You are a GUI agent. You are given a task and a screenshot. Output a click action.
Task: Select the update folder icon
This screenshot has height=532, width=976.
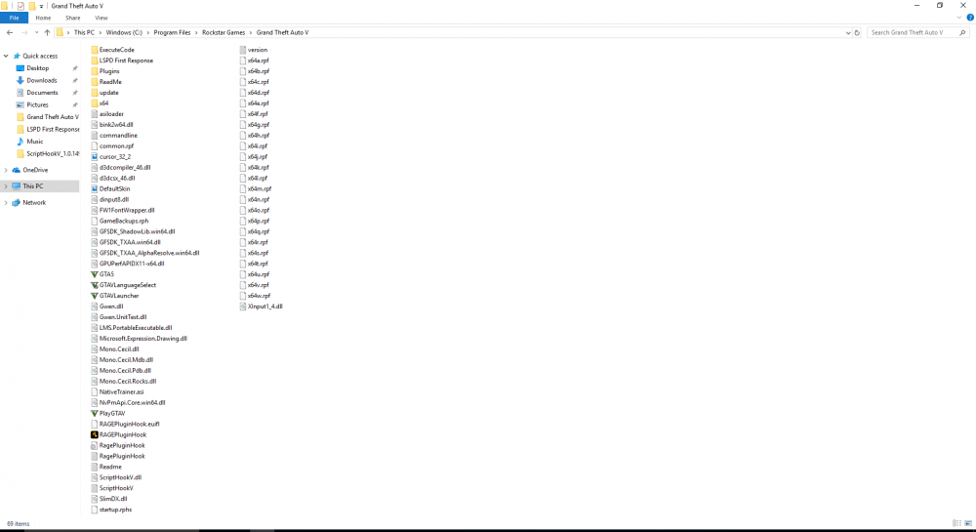95,93
